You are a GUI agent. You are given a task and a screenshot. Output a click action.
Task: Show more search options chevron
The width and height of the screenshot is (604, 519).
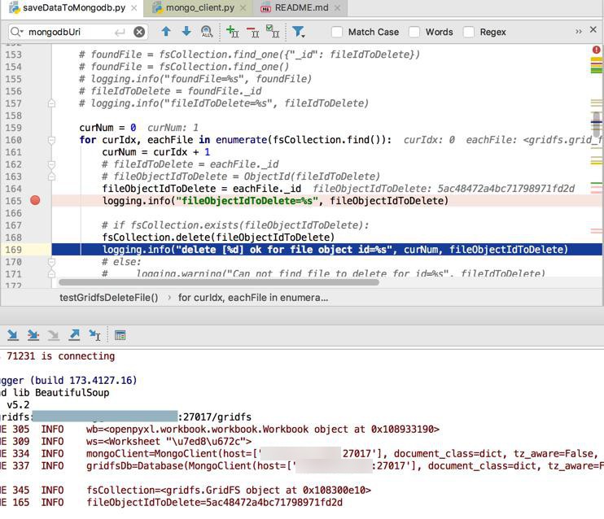pyautogui.click(x=579, y=32)
